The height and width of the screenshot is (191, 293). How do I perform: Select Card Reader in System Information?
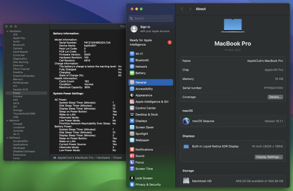pos(21,52)
